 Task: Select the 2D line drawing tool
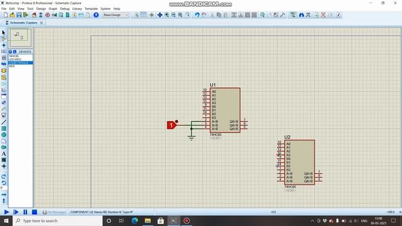pyautogui.click(x=4, y=122)
